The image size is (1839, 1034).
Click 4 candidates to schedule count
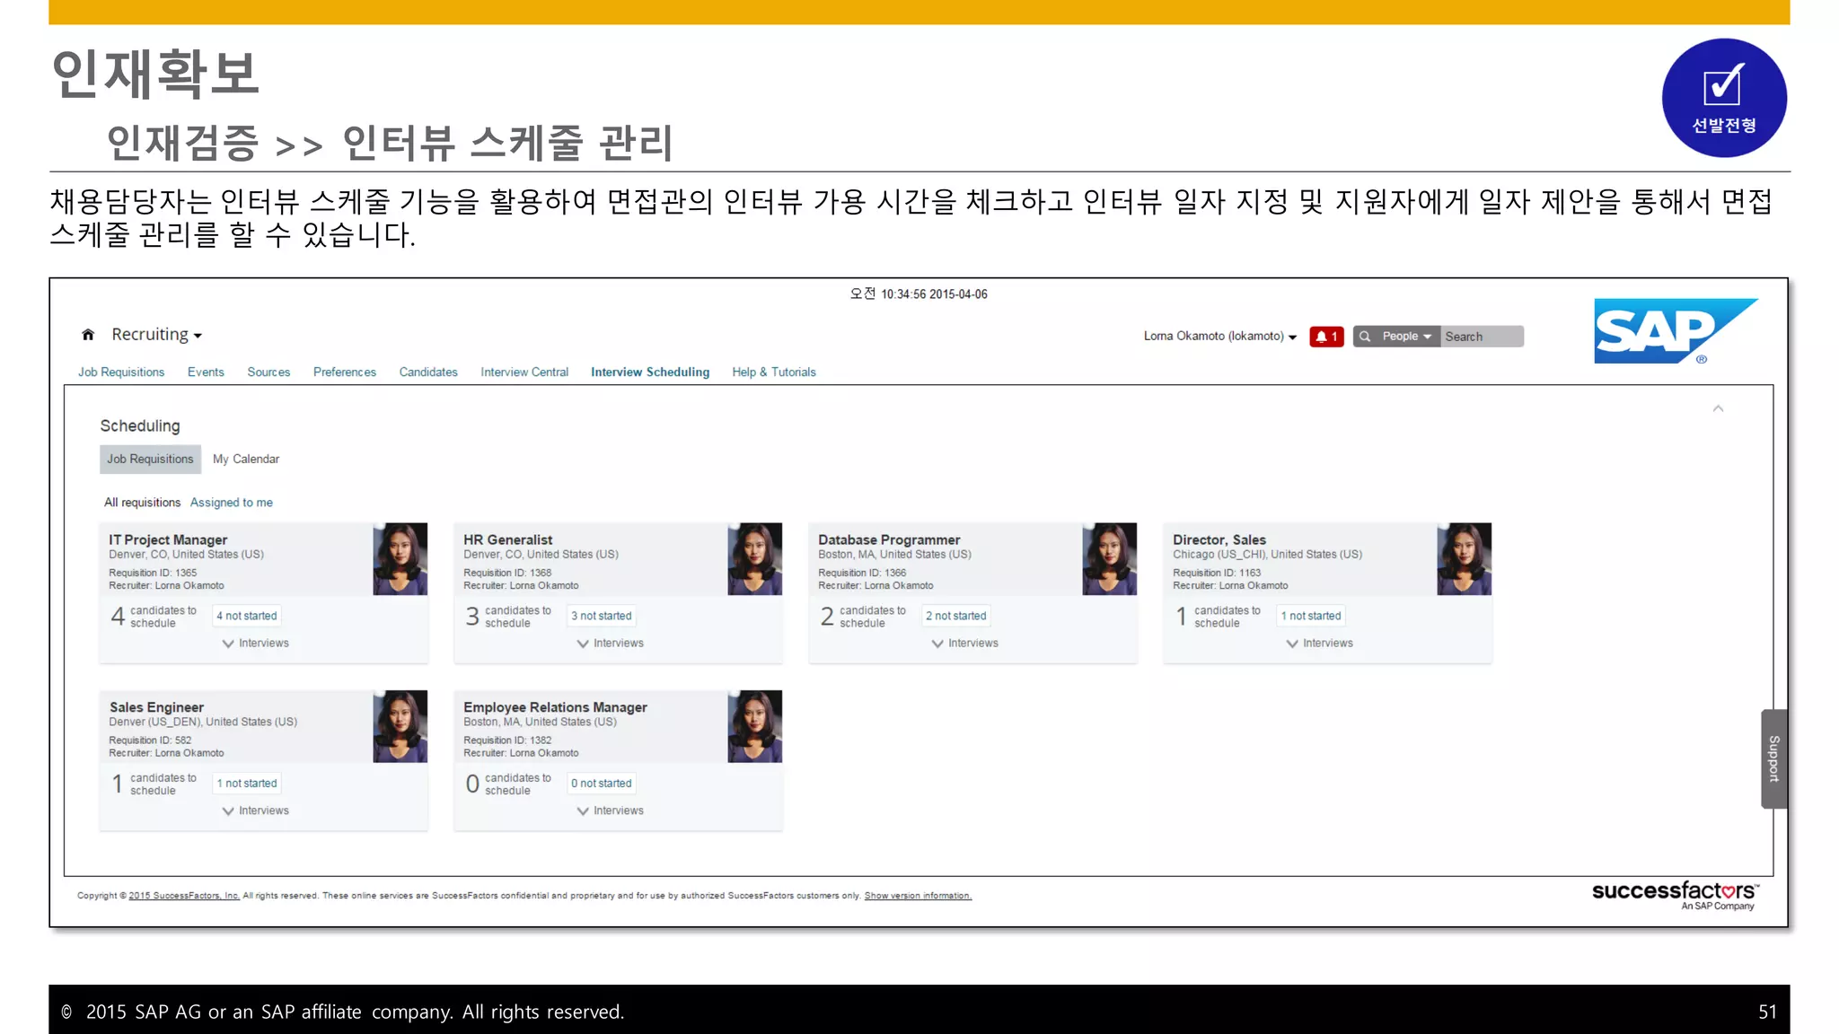click(154, 617)
